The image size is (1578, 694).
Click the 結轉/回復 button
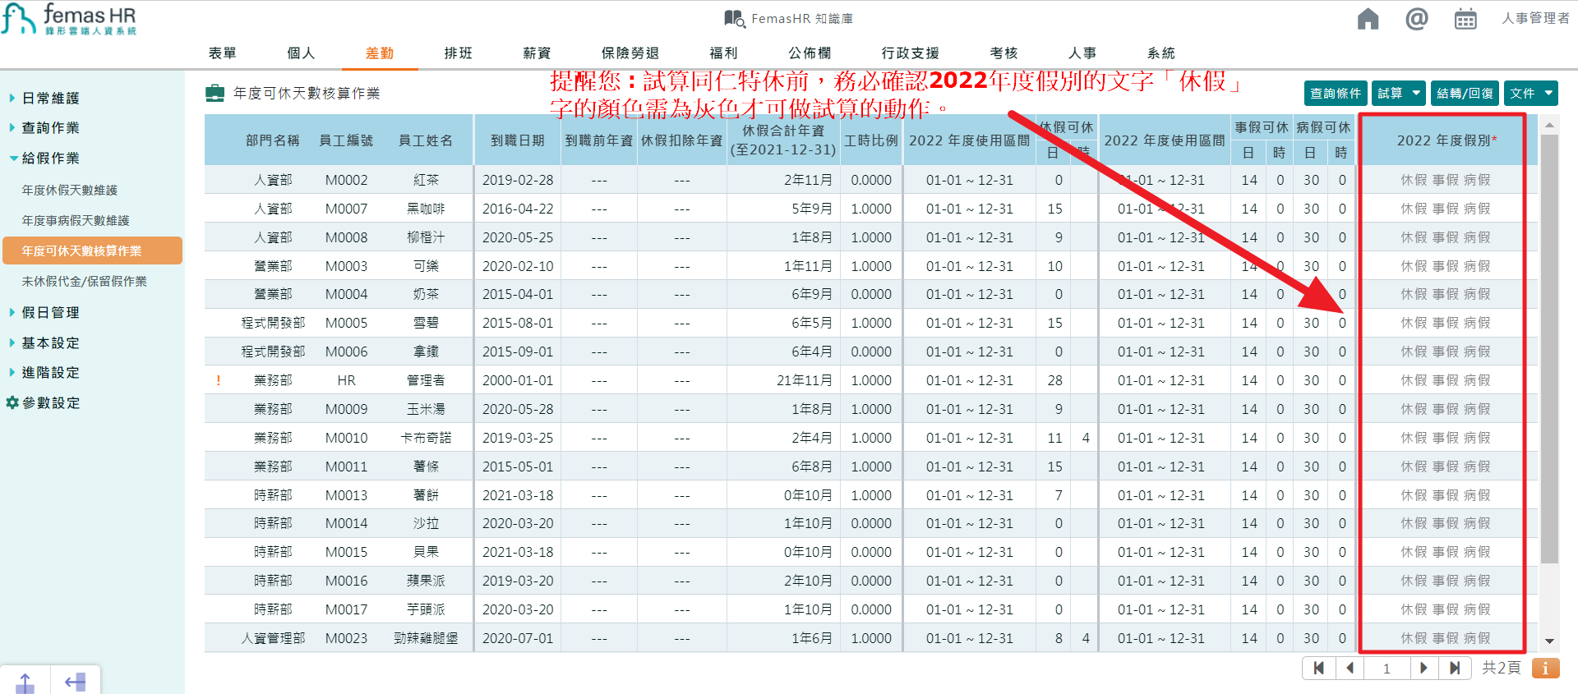pos(1465,93)
